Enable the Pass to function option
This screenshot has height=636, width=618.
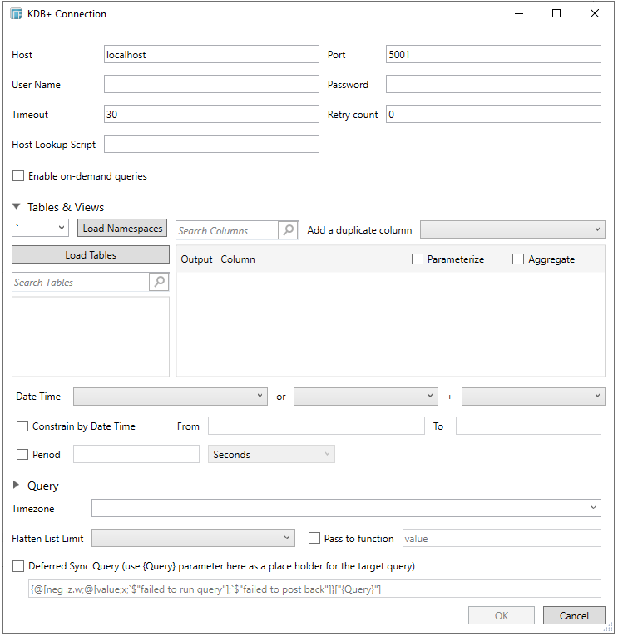pos(314,539)
